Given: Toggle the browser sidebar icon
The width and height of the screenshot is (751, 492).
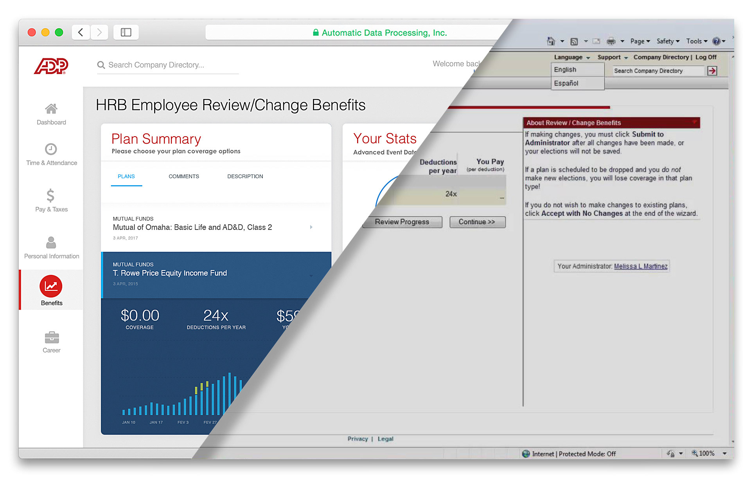Looking at the screenshot, I should pyautogui.click(x=126, y=32).
